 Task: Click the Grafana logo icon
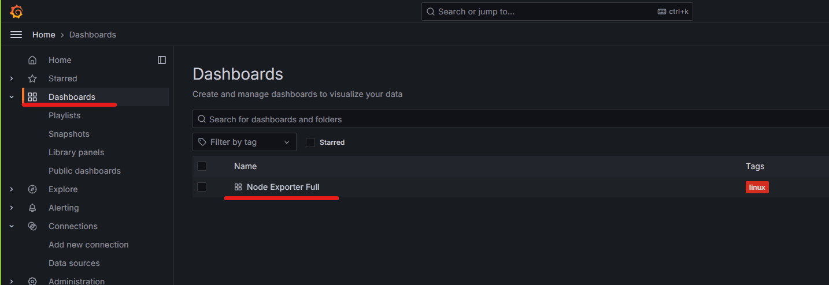pyautogui.click(x=16, y=11)
